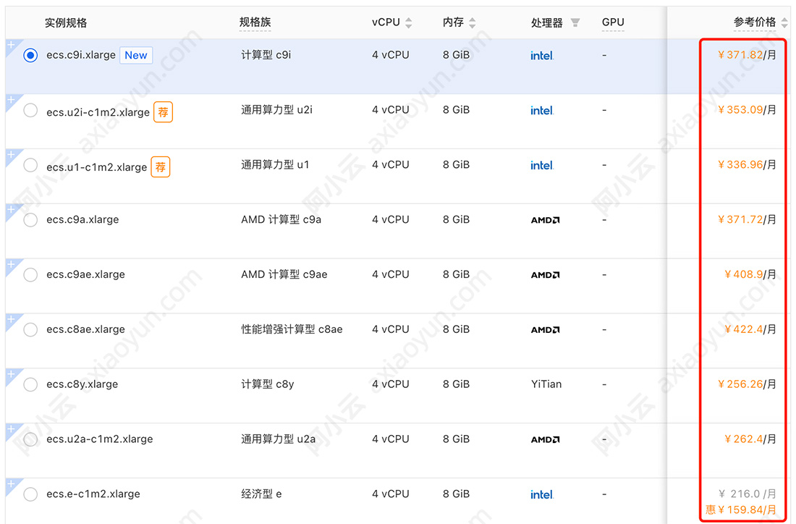The image size is (796, 524).
Task: Click the sort arrows beside 内存 header
Action: click(473, 23)
